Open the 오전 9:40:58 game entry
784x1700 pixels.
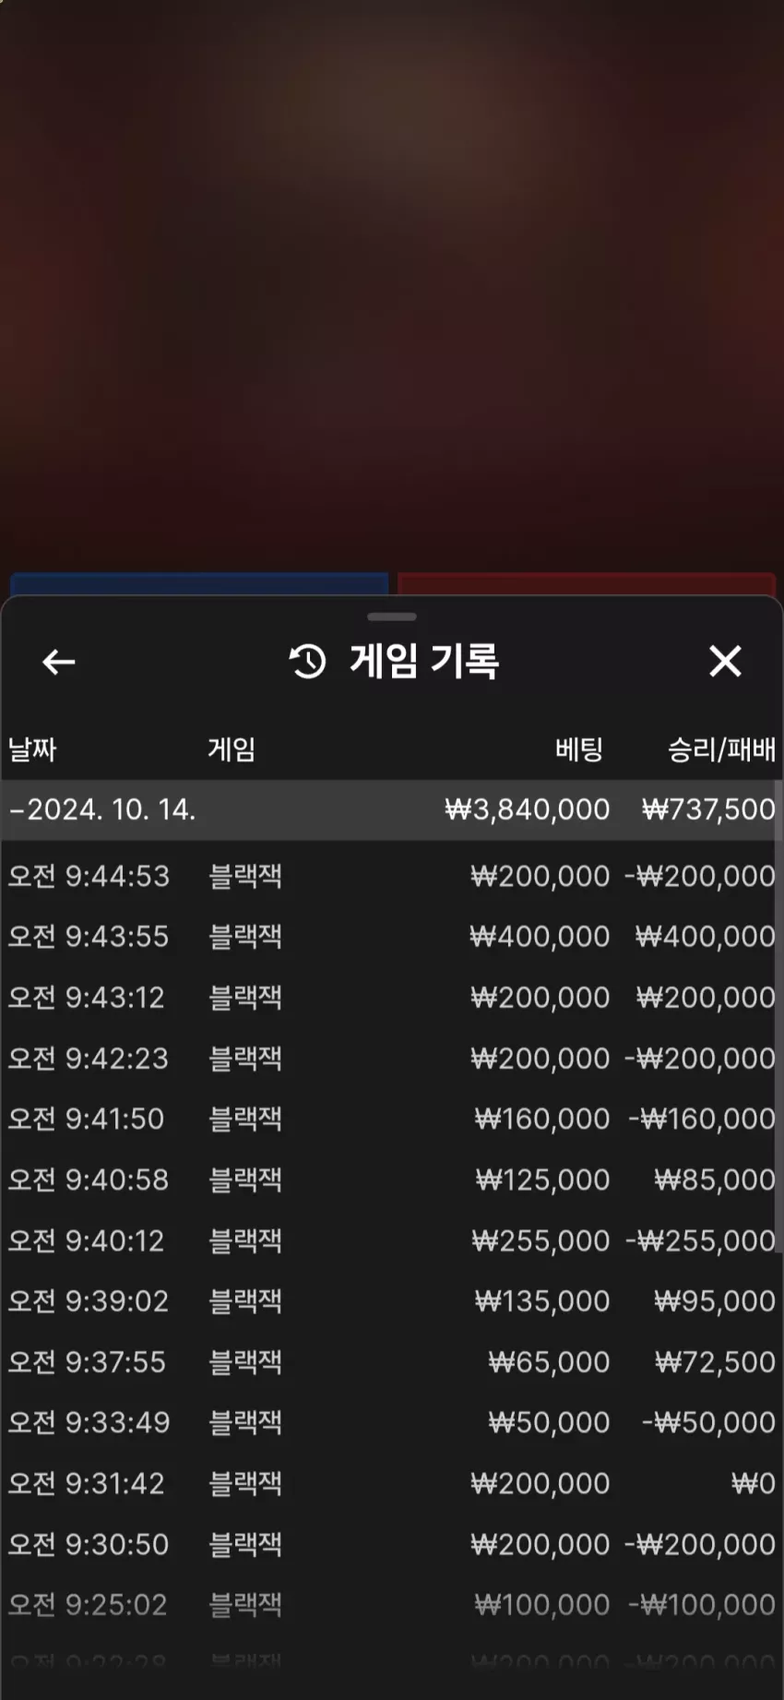tap(392, 1180)
